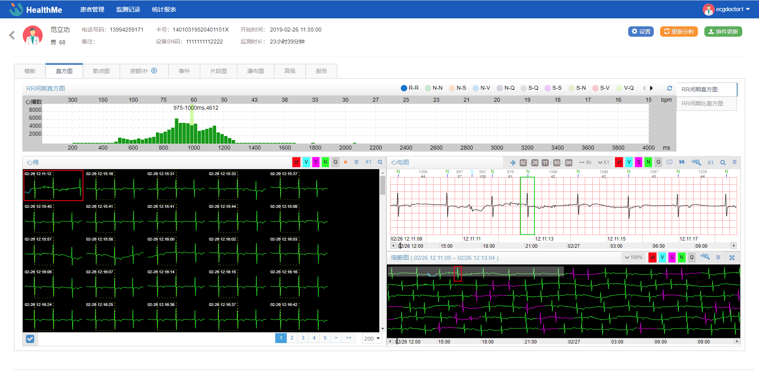759x373 pixels.
Task: Click the orange 重新分析 button
Action: (x=679, y=32)
